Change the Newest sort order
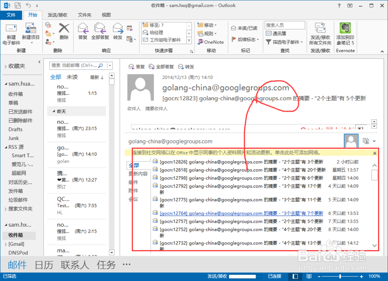 (97, 77)
